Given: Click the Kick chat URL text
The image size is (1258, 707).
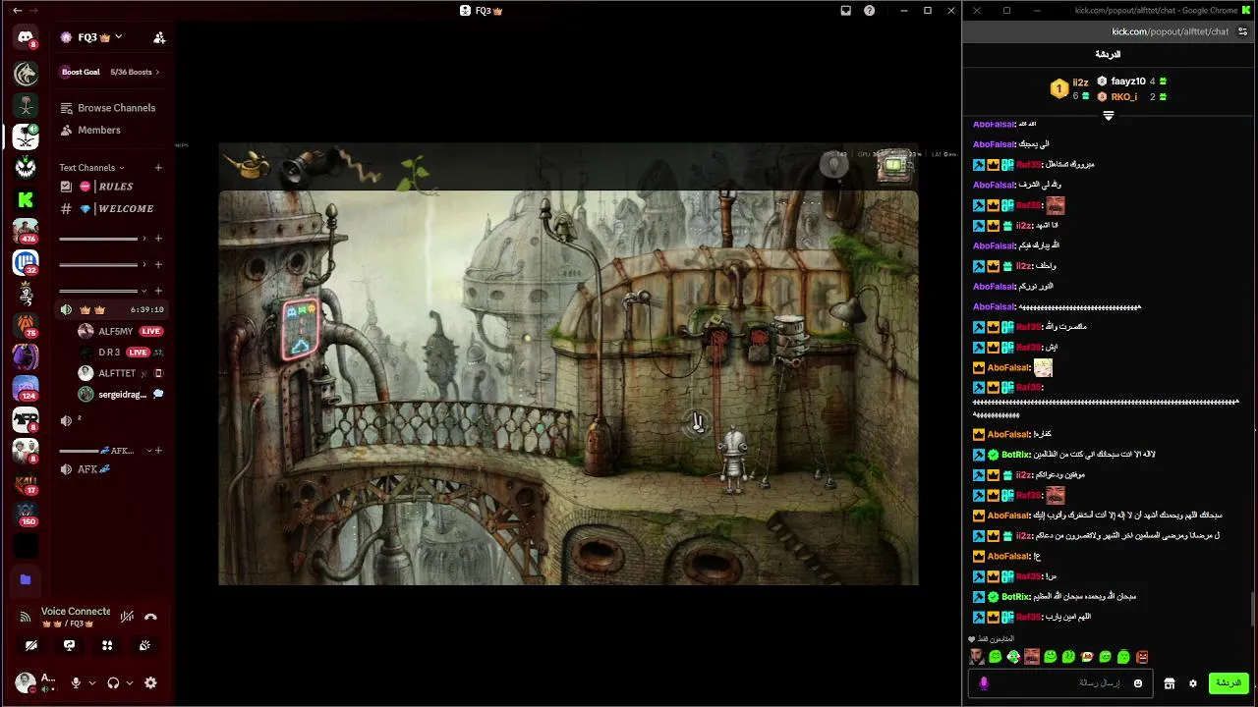Looking at the screenshot, I should click(x=1170, y=31).
